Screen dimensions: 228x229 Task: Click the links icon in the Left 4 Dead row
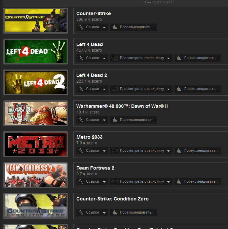click(x=81, y=58)
